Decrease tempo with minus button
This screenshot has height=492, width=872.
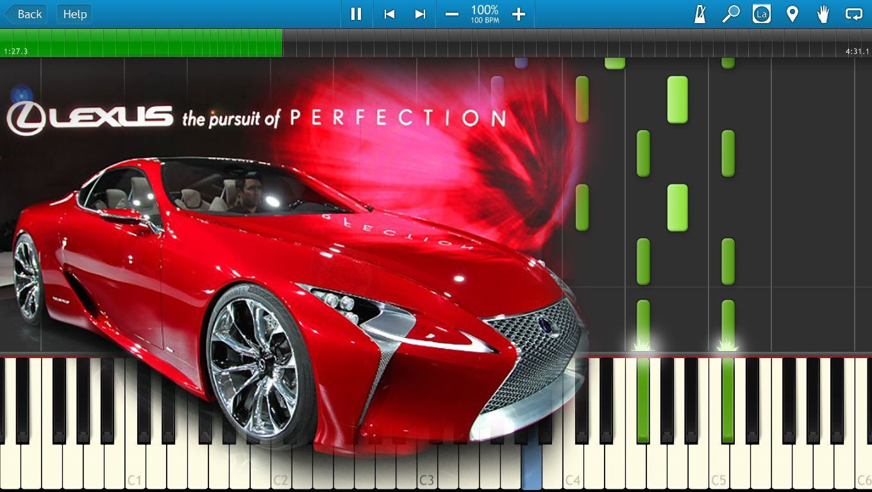pos(452,14)
